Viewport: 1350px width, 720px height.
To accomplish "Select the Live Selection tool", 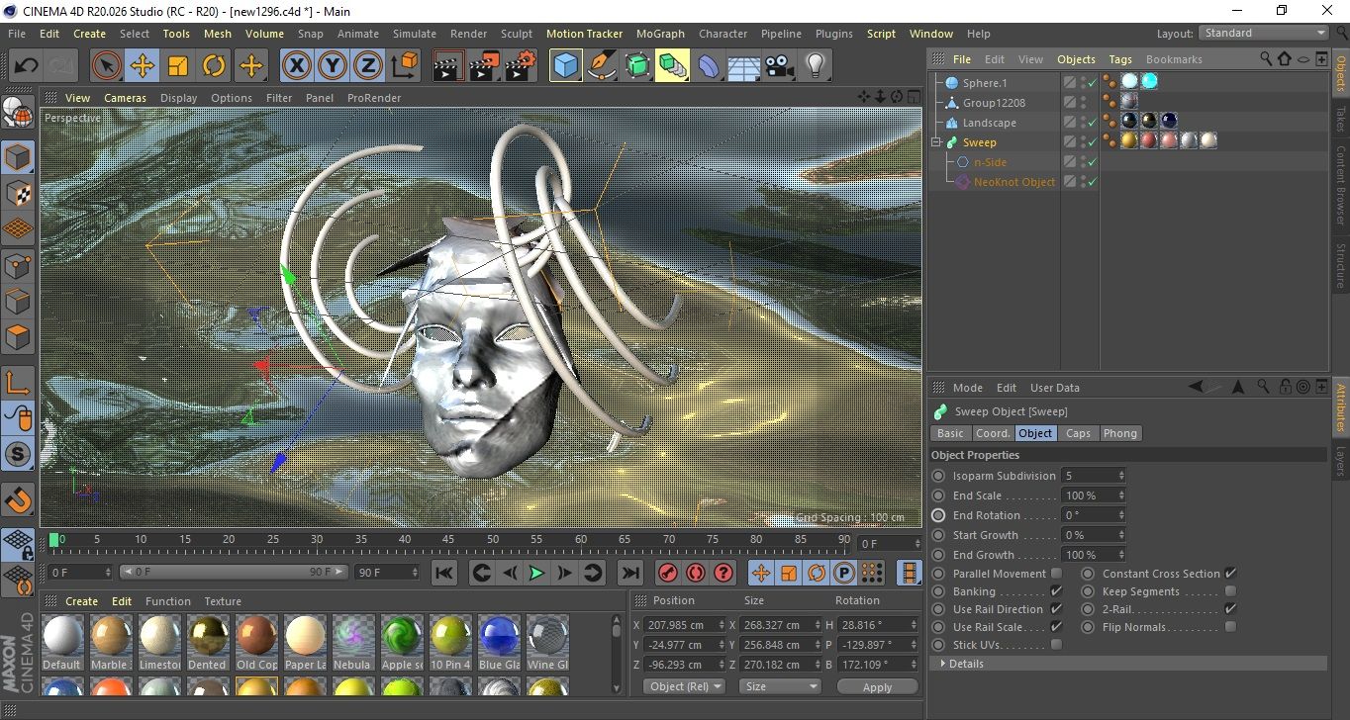I will [106, 66].
